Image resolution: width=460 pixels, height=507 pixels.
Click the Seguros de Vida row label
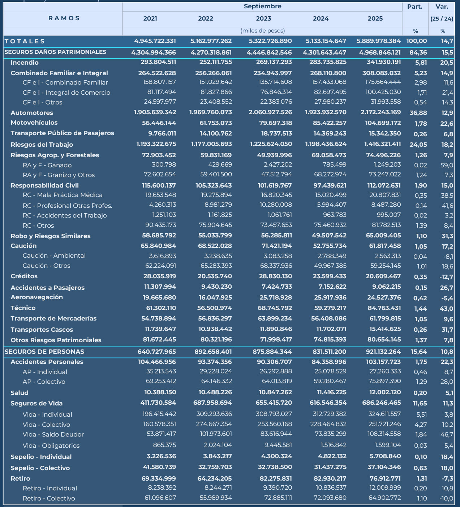pos(36,403)
